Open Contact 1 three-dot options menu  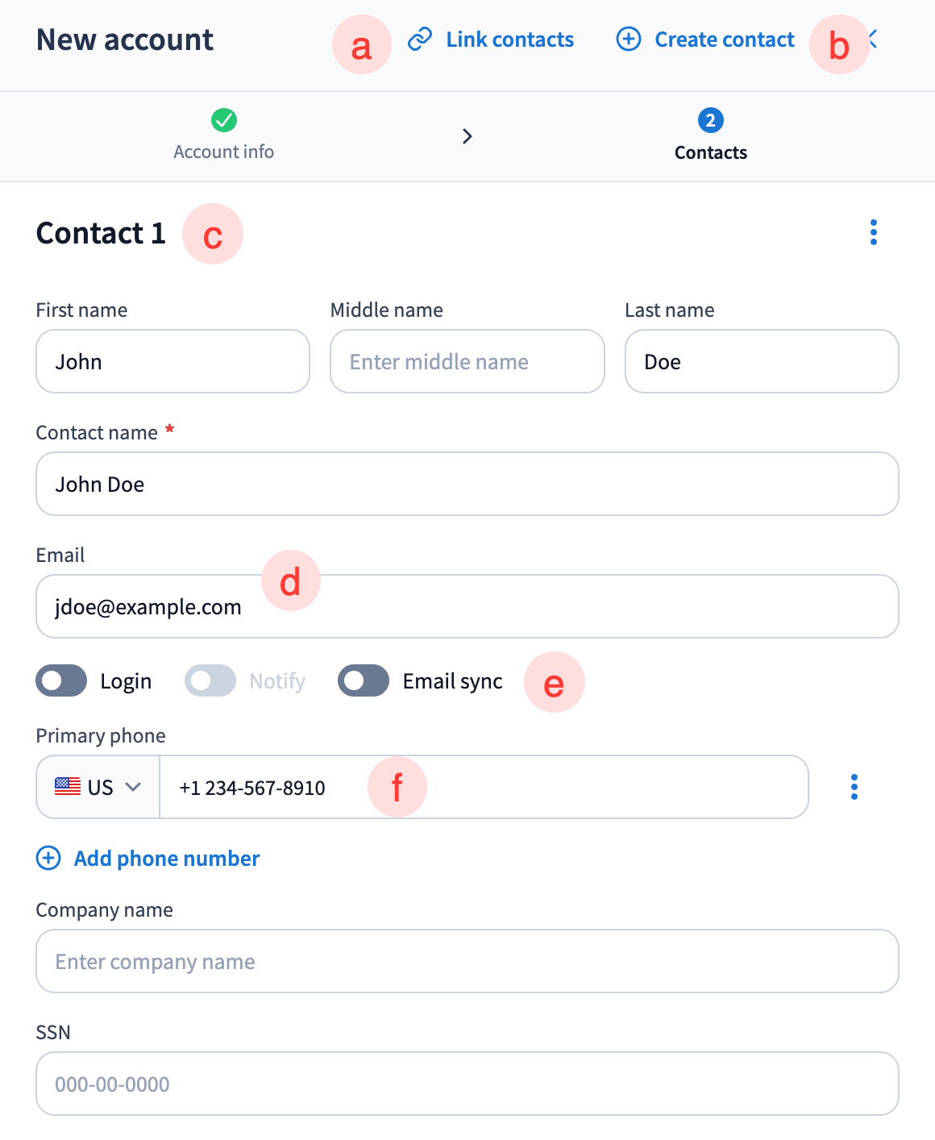pyautogui.click(x=874, y=232)
